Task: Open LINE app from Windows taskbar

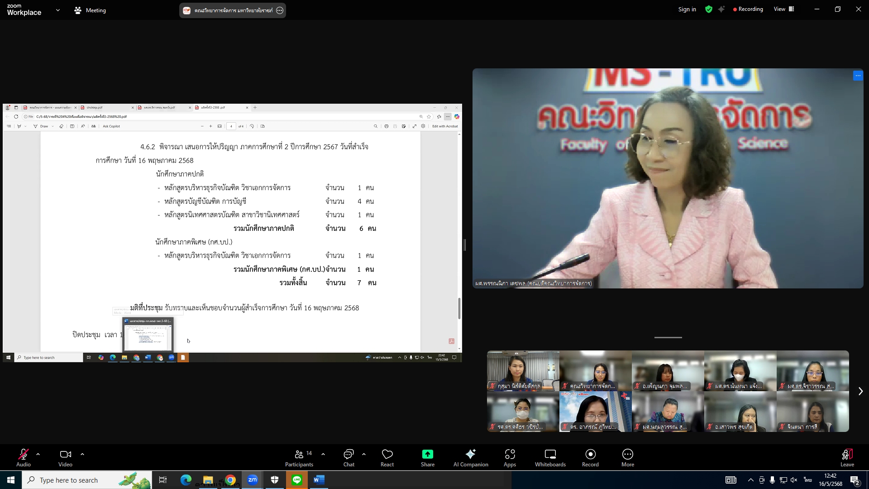Action: pyautogui.click(x=297, y=480)
